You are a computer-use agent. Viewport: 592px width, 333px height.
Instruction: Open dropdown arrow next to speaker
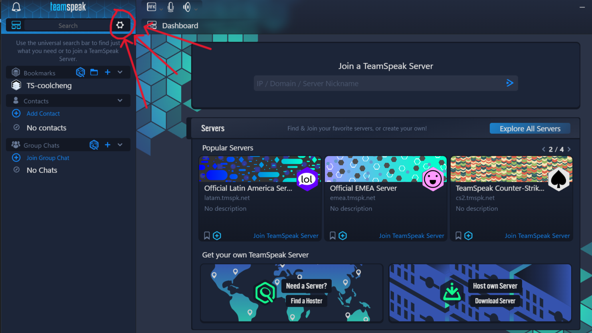click(x=196, y=8)
